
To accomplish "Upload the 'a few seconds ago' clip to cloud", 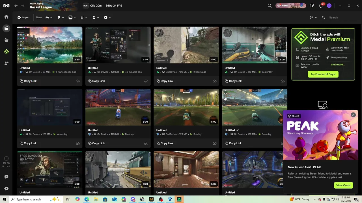I will pos(78,81).
